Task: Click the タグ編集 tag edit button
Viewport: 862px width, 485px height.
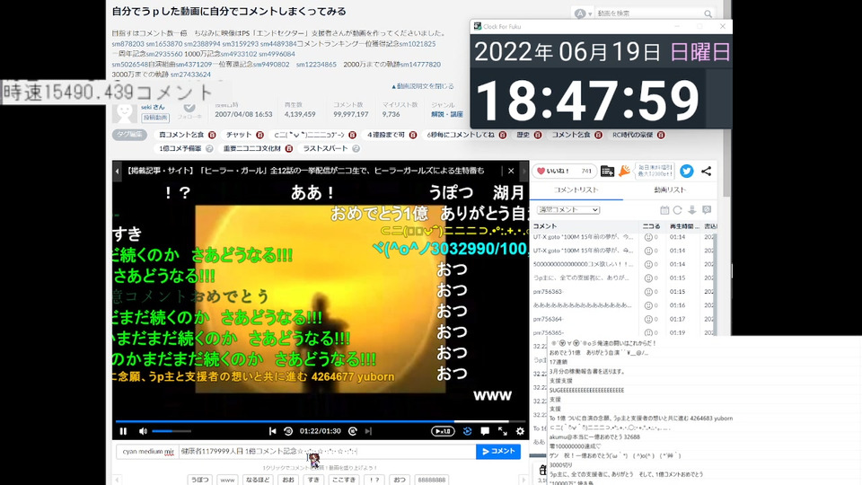Action: pyautogui.click(x=129, y=134)
